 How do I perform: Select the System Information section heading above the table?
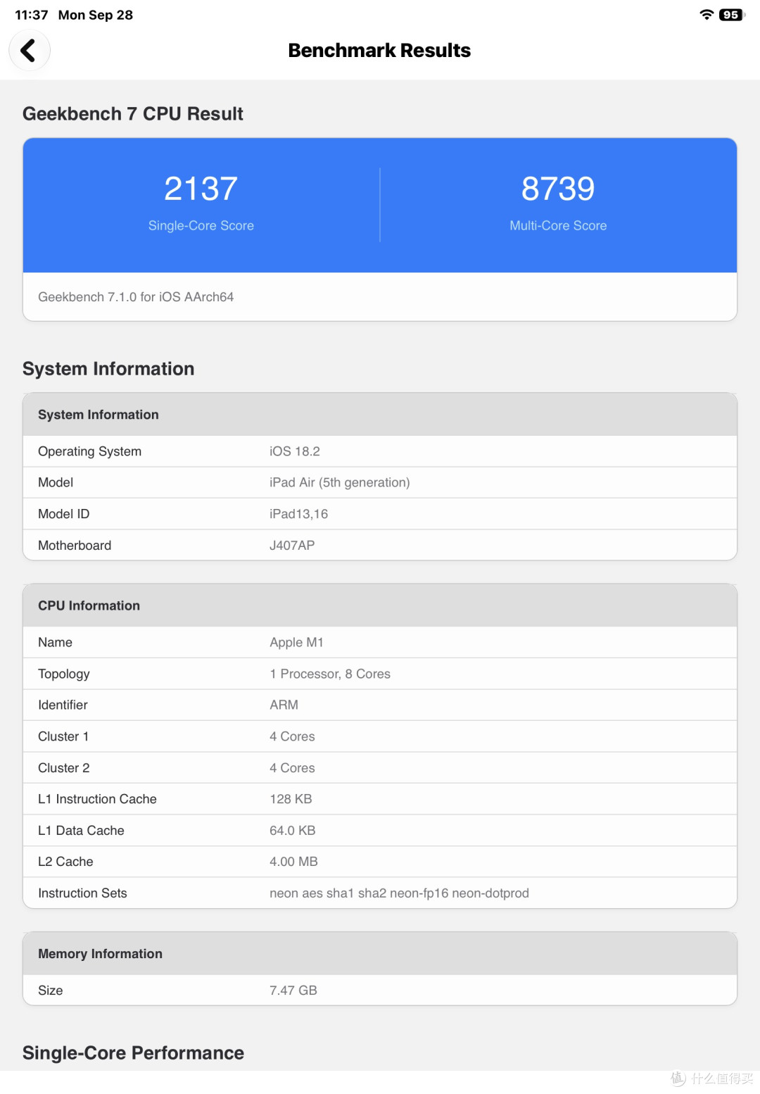click(108, 369)
